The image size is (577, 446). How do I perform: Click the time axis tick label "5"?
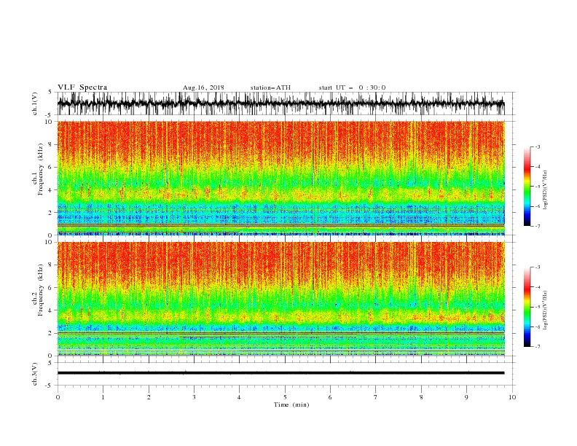pyautogui.click(x=285, y=397)
